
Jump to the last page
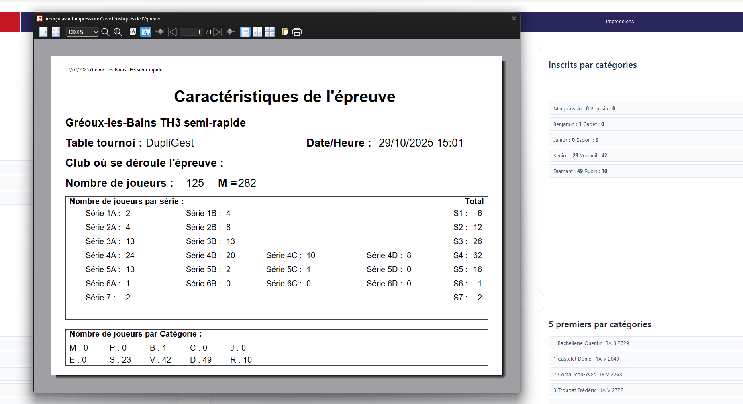click(231, 32)
